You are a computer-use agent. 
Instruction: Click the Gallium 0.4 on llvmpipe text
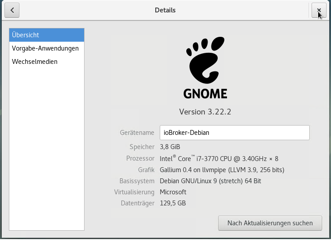pyautogui.click(x=222, y=170)
